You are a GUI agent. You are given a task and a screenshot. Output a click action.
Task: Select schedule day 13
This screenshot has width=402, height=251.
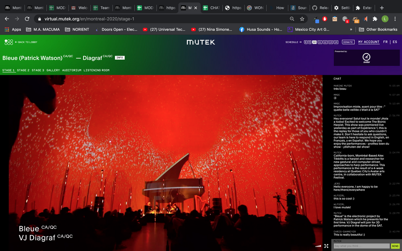click(331, 42)
